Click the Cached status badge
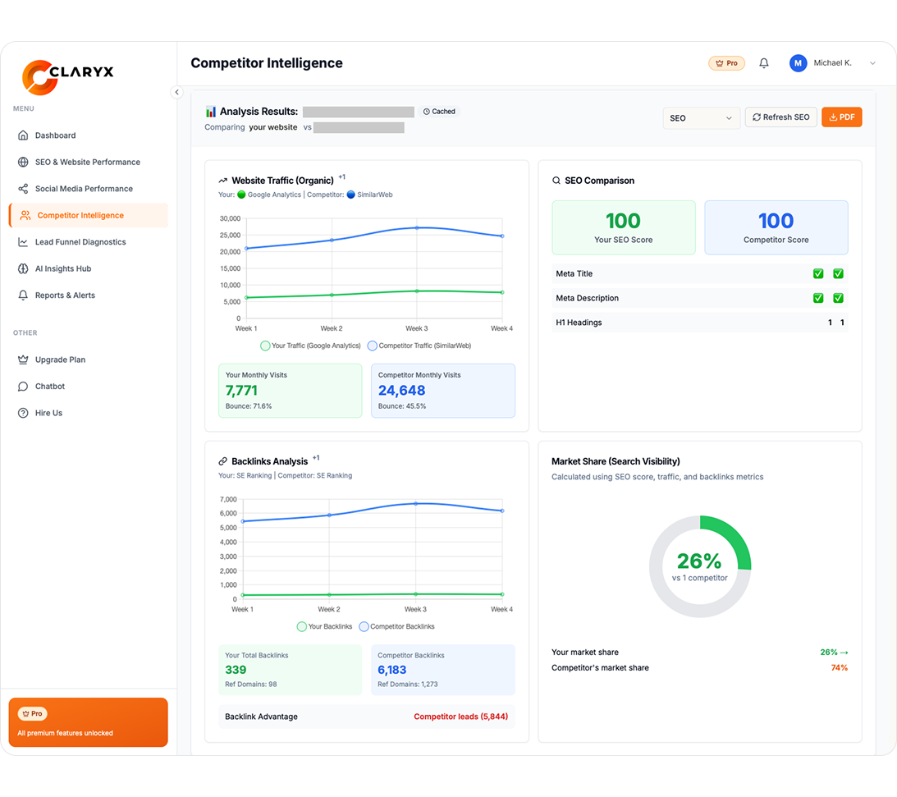The width and height of the screenshot is (897, 797). point(439,111)
